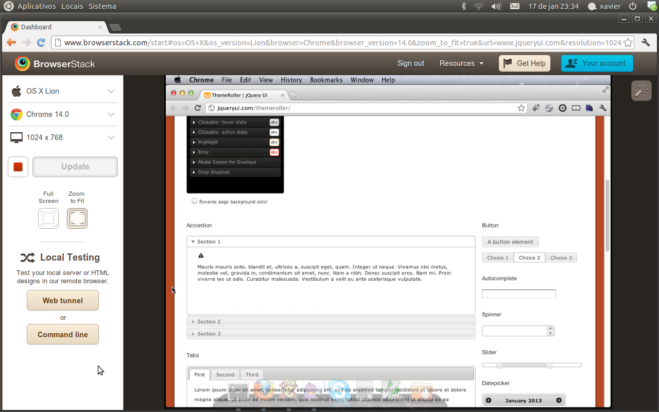
Task: Click the Get Help button
Action: point(525,63)
